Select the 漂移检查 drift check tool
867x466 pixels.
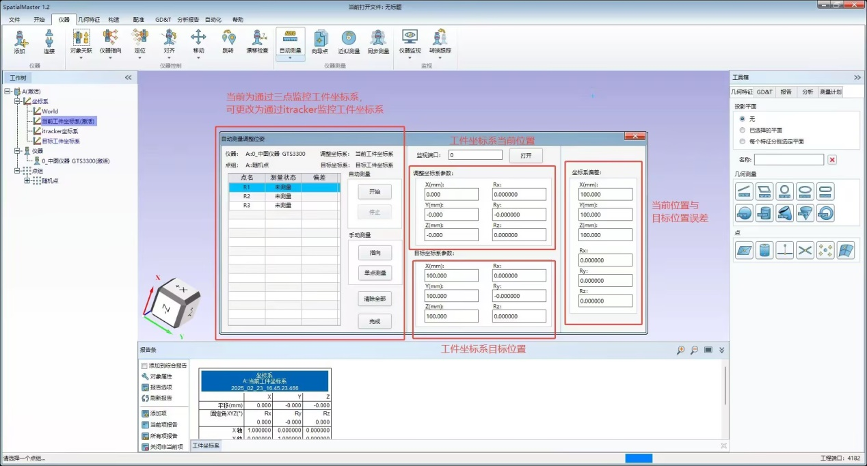[x=257, y=42]
